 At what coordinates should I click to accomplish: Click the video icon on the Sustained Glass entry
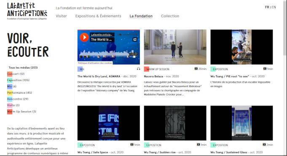click(x=264, y=145)
